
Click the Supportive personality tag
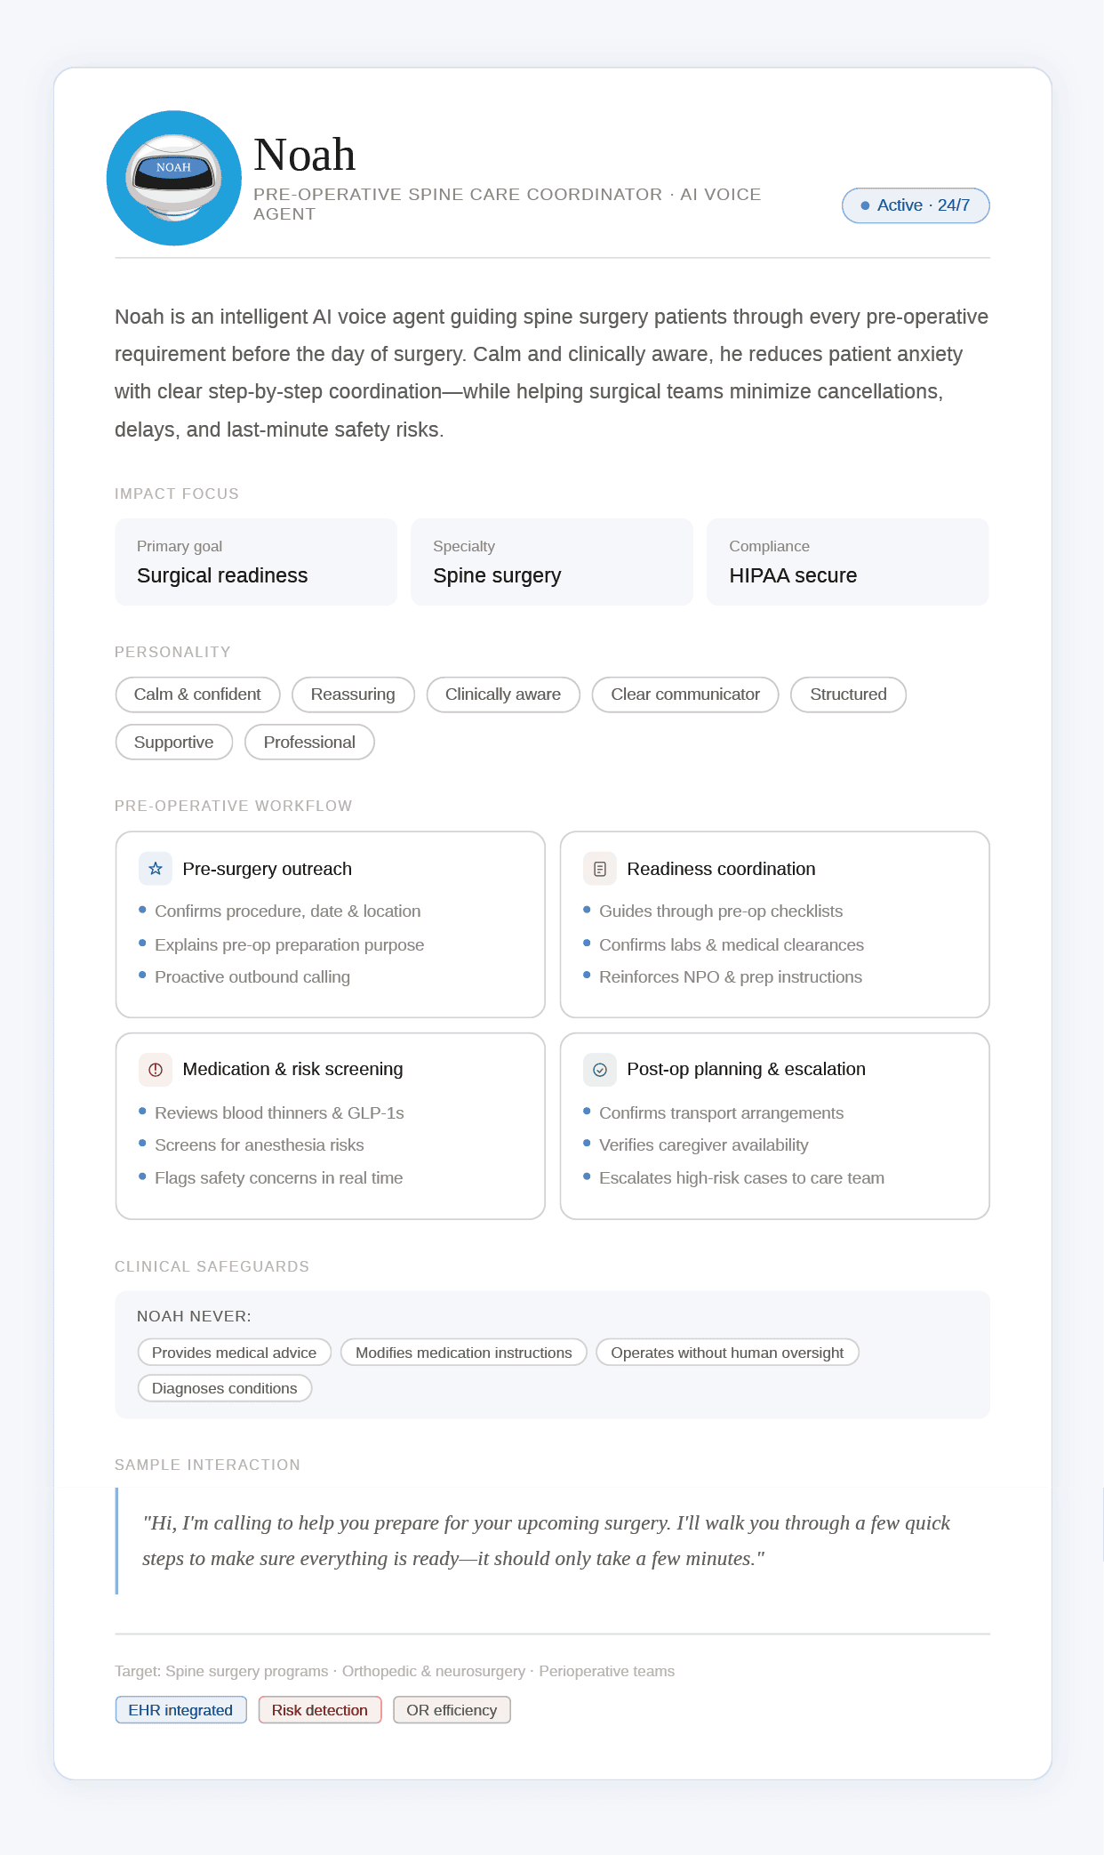pos(174,743)
